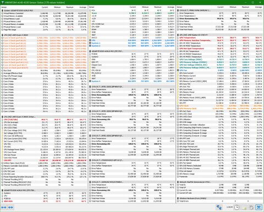Screen dimensions: 264x212
Task: Select Memory Controller Clock (UCLK) row
Action: [x=44, y=166]
